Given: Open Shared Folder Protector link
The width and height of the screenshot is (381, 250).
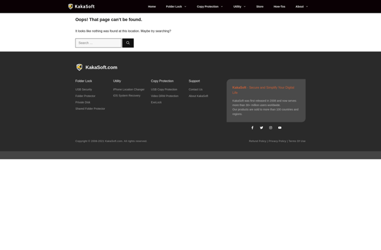Looking at the screenshot, I should pos(90,109).
